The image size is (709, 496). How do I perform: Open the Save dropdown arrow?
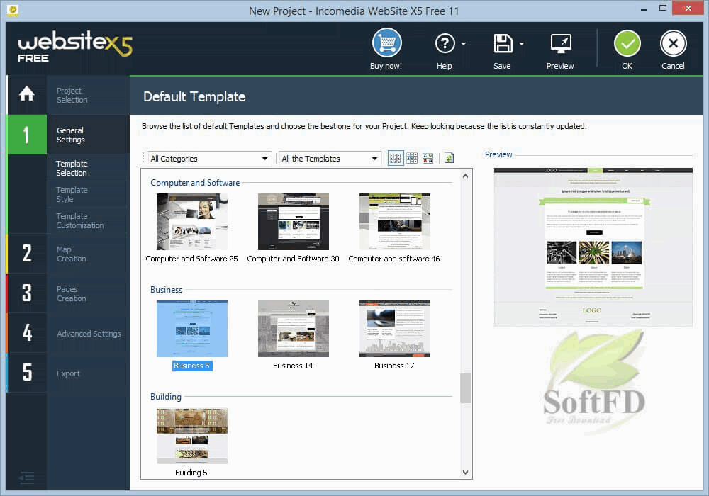pos(521,44)
